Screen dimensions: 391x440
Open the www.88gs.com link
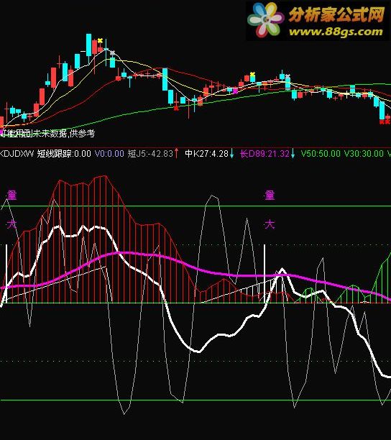(336, 32)
